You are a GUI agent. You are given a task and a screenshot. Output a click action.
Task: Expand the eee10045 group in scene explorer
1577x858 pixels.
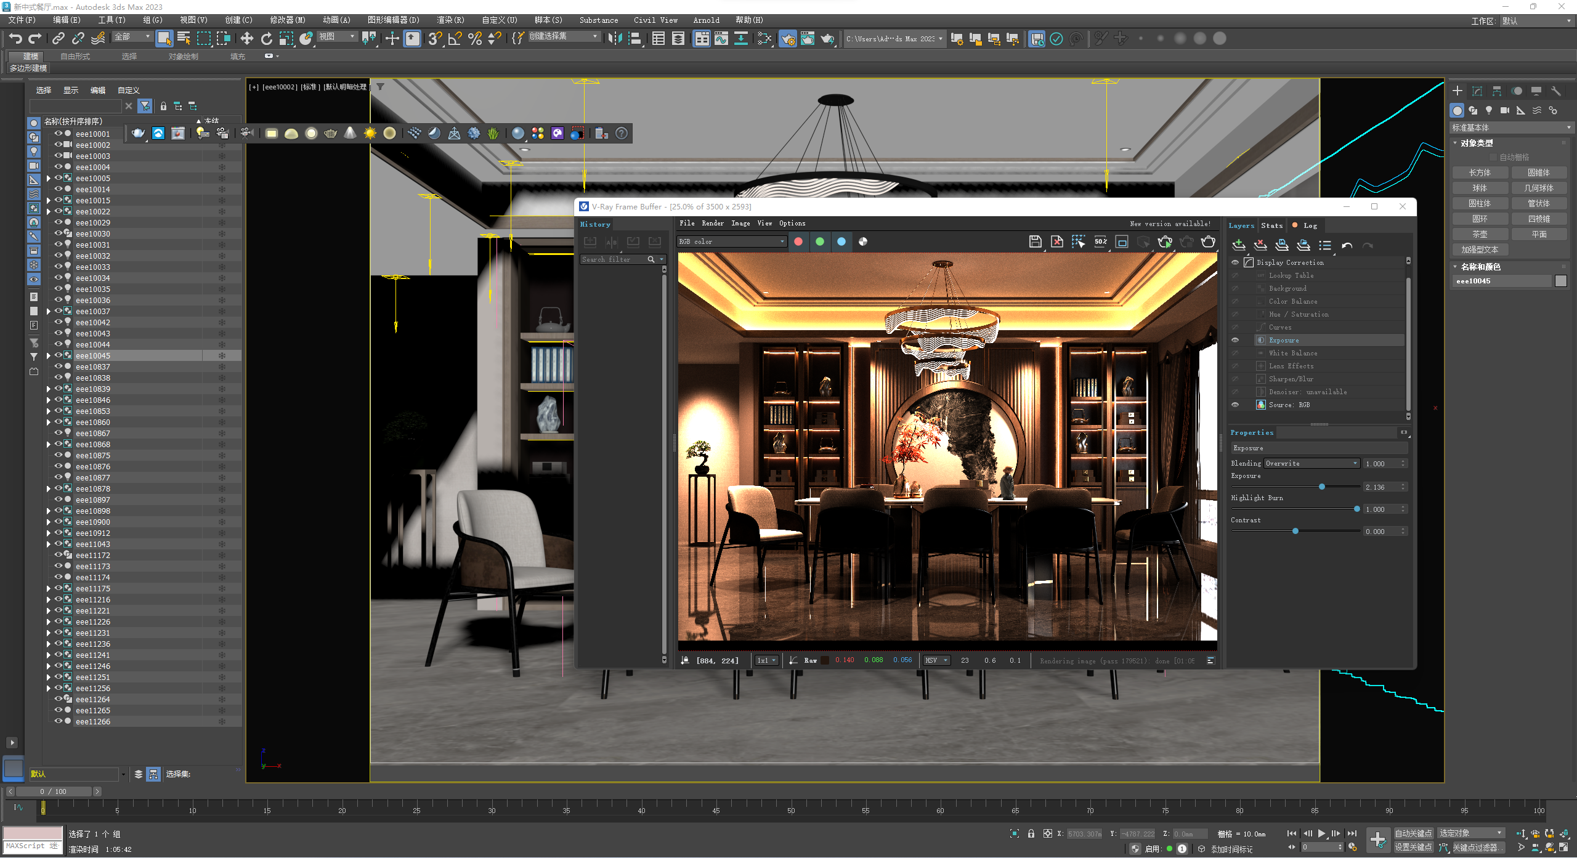coord(49,355)
